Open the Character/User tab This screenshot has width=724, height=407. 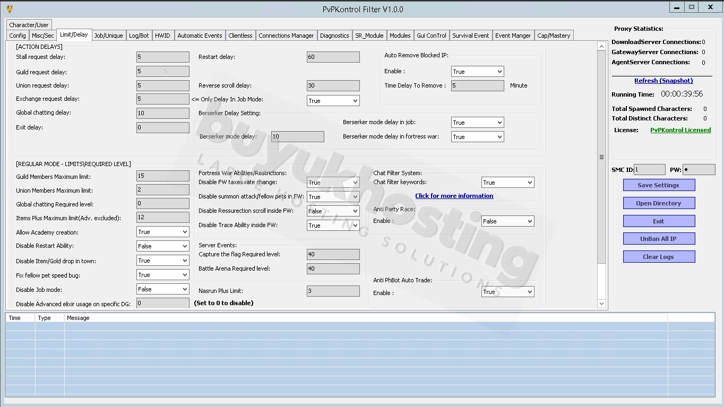coord(29,25)
